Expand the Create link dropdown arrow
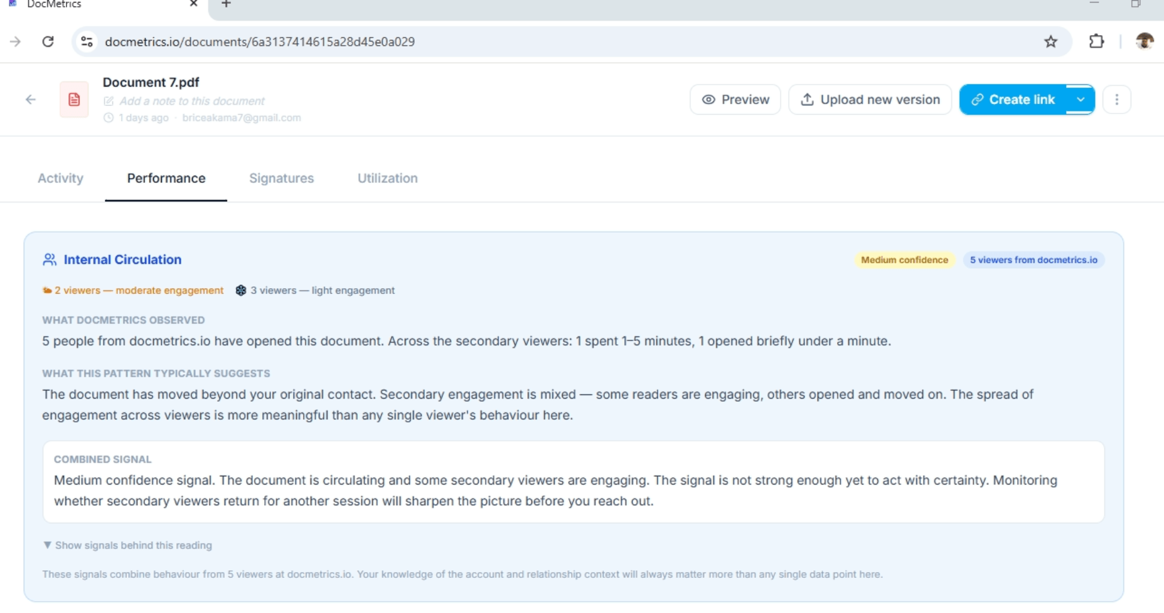The image size is (1164, 613). point(1081,100)
